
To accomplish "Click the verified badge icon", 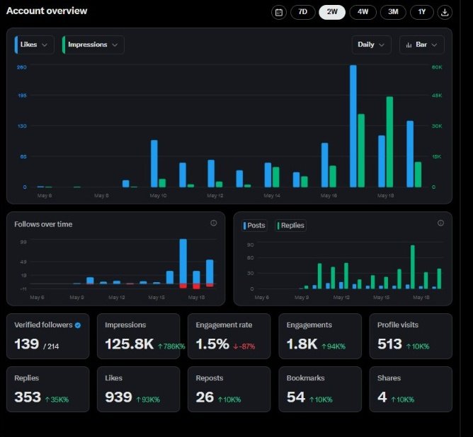I will tap(78, 325).
